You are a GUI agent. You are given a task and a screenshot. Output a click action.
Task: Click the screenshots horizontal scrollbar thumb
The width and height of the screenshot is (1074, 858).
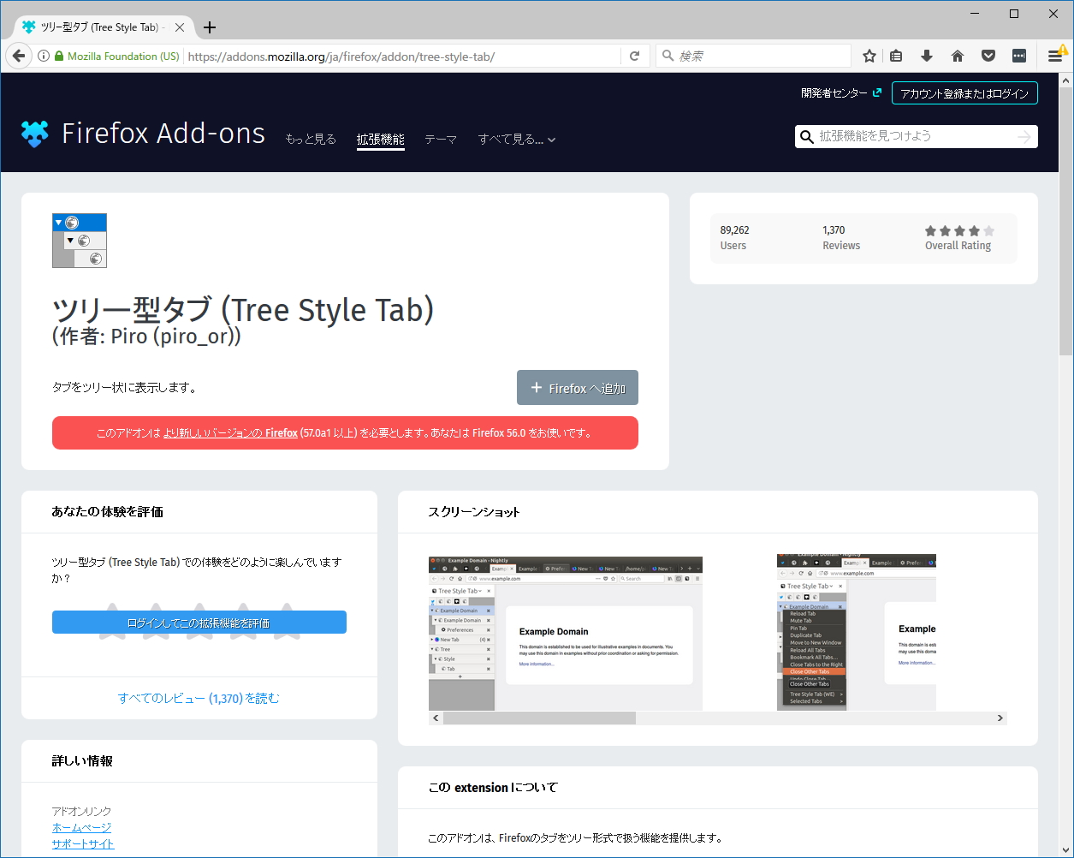(539, 718)
